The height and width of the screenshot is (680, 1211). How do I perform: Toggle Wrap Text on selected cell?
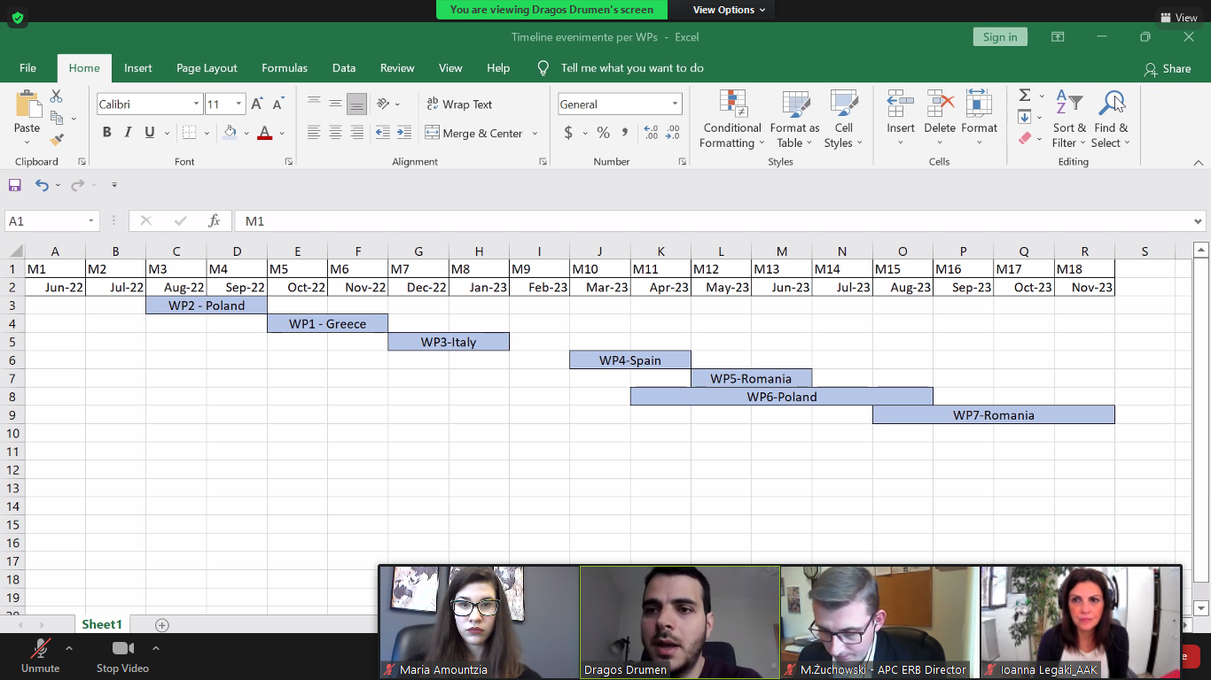(459, 104)
